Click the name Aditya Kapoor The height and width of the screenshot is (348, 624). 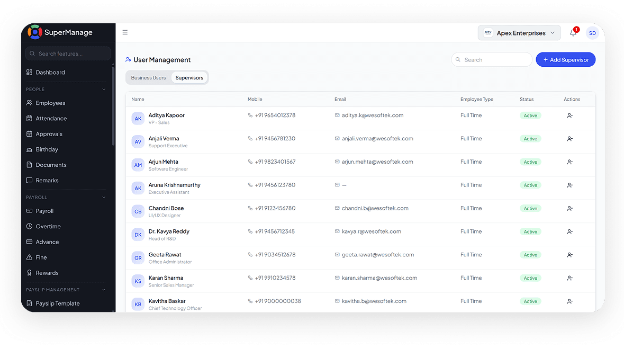(166, 115)
